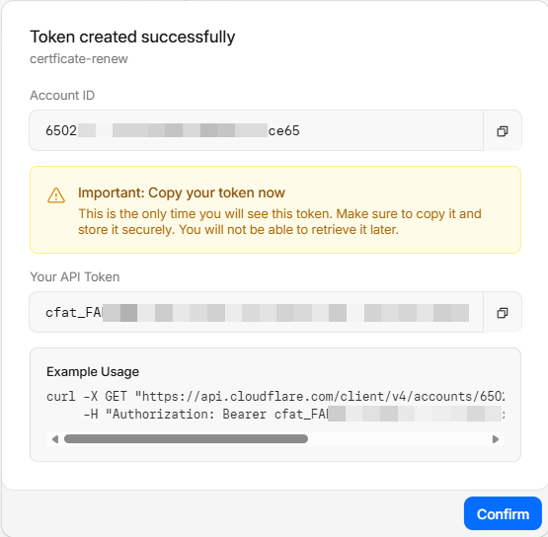This screenshot has width=548, height=537.
Task: Click the certficate-renew token name
Action: (79, 58)
